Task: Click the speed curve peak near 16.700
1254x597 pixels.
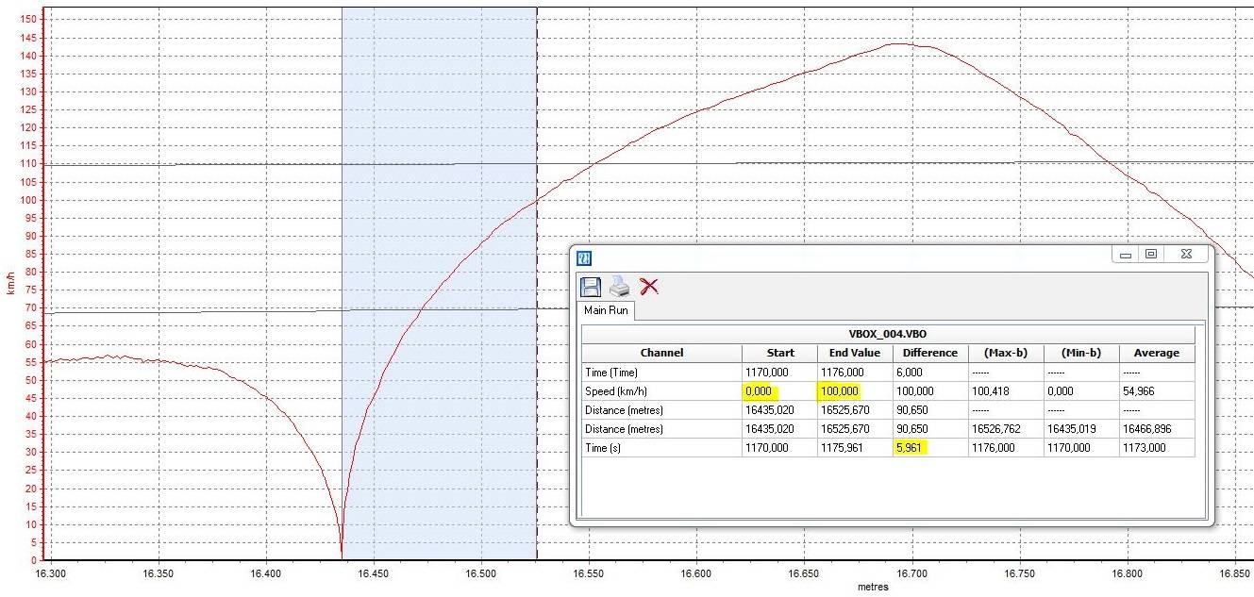Action: tap(899, 43)
